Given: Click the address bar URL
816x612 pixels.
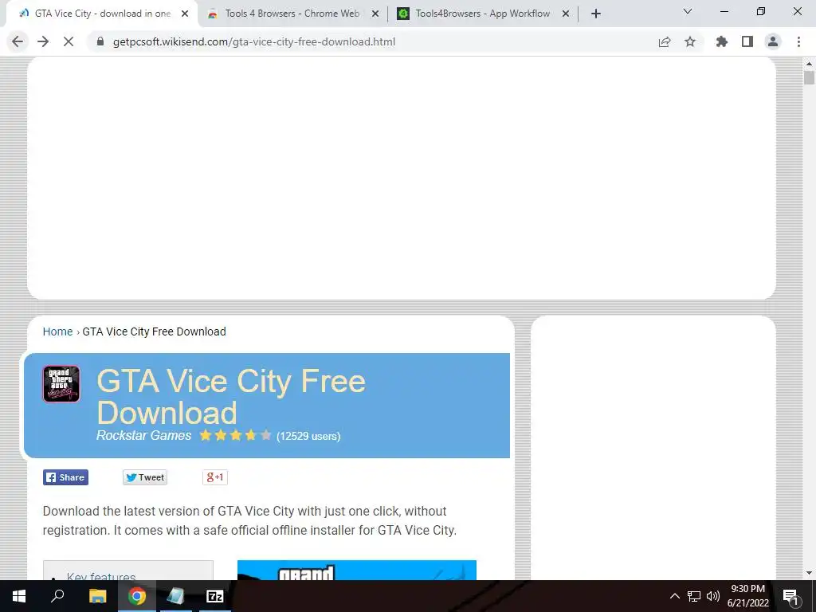Looking at the screenshot, I should tap(254, 41).
